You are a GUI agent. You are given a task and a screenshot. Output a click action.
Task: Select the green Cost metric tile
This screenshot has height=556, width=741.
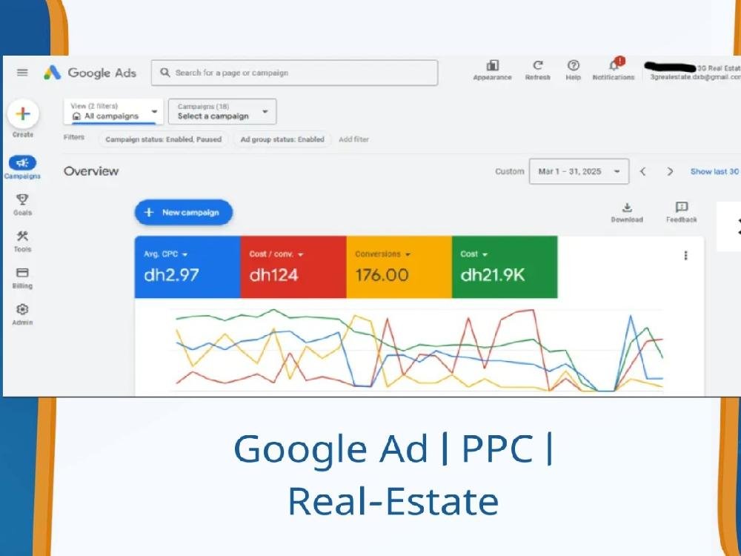click(x=504, y=267)
